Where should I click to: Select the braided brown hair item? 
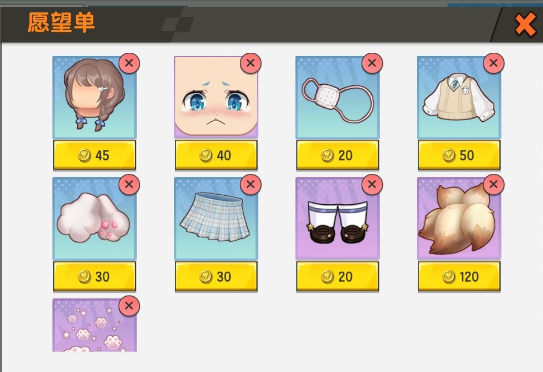(94, 97)
